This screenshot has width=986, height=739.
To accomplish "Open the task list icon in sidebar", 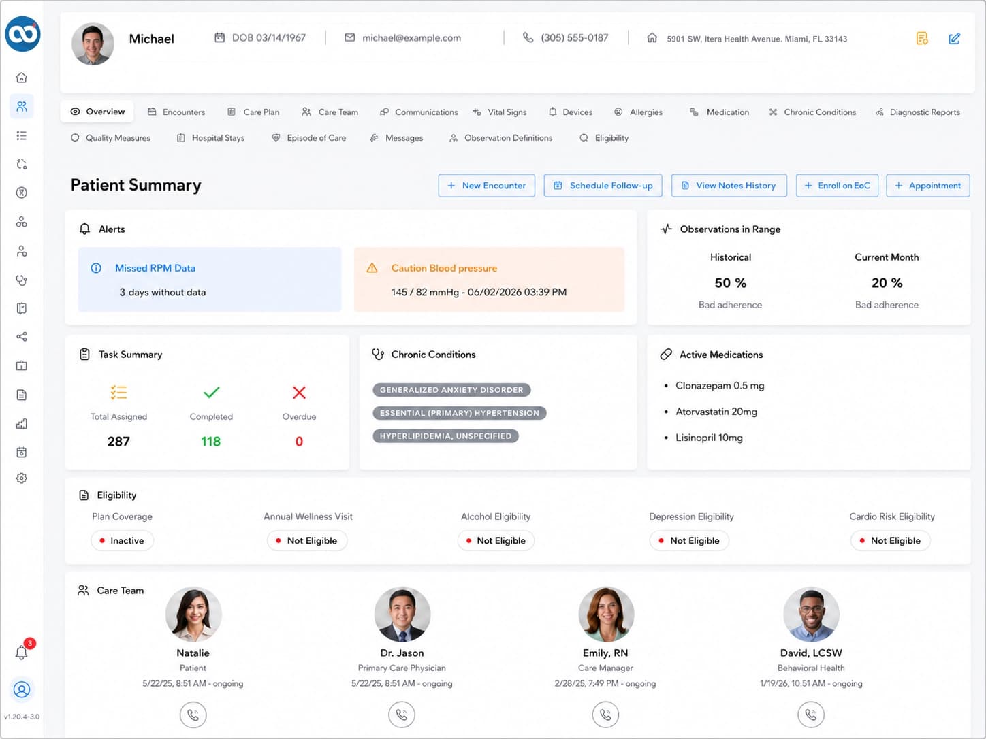I will (x=22, y=135).
